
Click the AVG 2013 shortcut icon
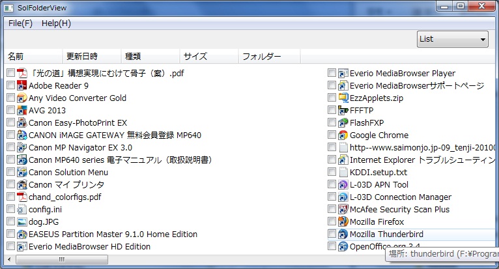coord(22,110)
